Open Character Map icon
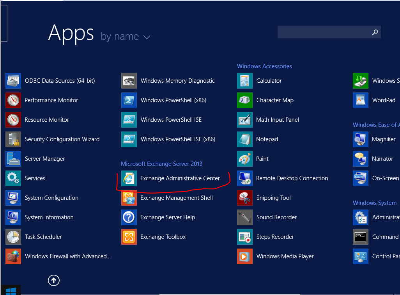 [x=245, y=100]
